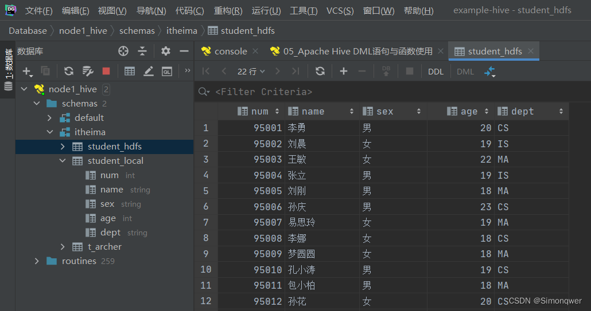591x311 pixels.
Task: Delete the selected row minus icon
Action: [x=362, y=71]
